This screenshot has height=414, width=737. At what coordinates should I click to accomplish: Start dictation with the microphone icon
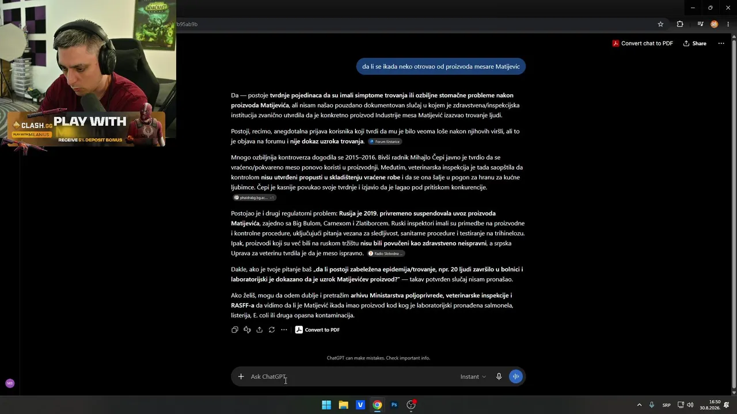coord(499,377)
